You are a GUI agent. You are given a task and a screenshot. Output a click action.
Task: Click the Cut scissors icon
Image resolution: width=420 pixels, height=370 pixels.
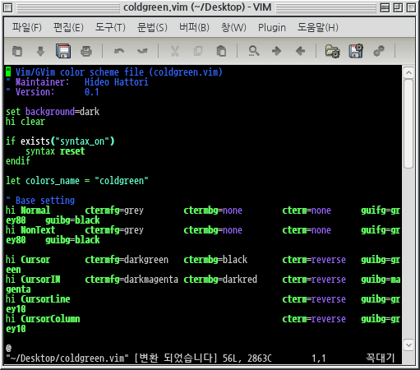tap(175, 51)
